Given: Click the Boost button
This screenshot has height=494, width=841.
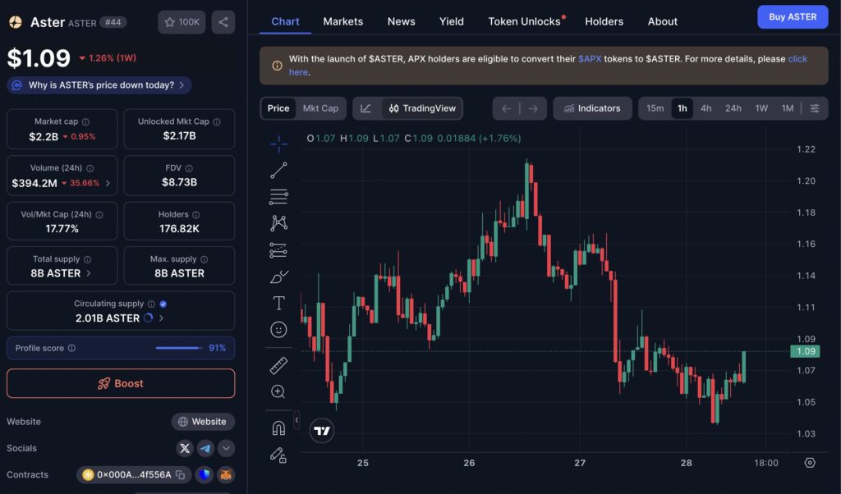Looking at the screenshot, I should point(121,383).
